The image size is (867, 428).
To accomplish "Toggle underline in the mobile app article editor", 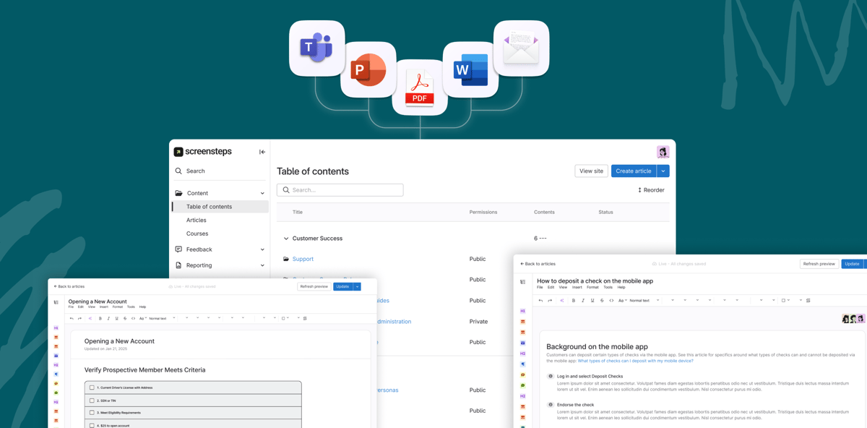I will coord(592,301).
